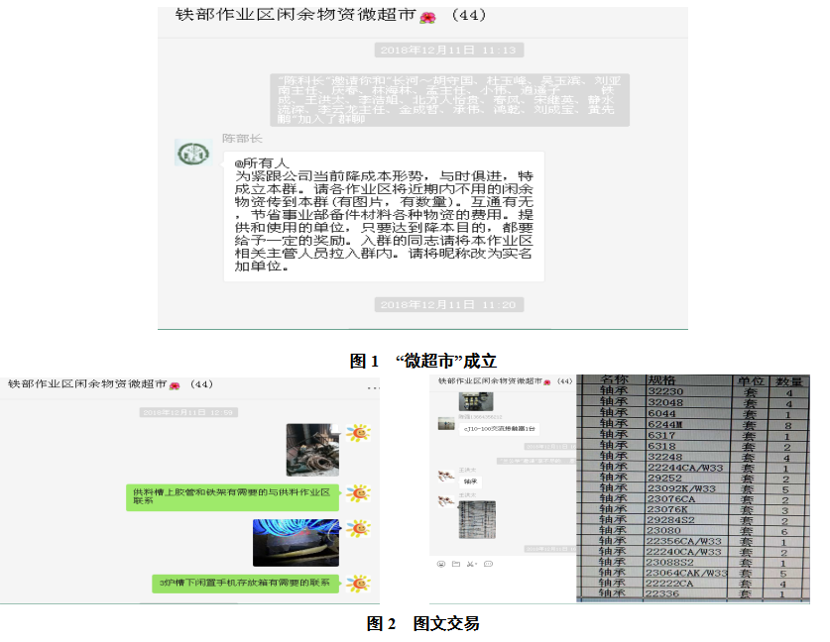The height and width of the screenshot is (642, 830).
Task: Click the send file folder icon
Action: pos(457,564)
